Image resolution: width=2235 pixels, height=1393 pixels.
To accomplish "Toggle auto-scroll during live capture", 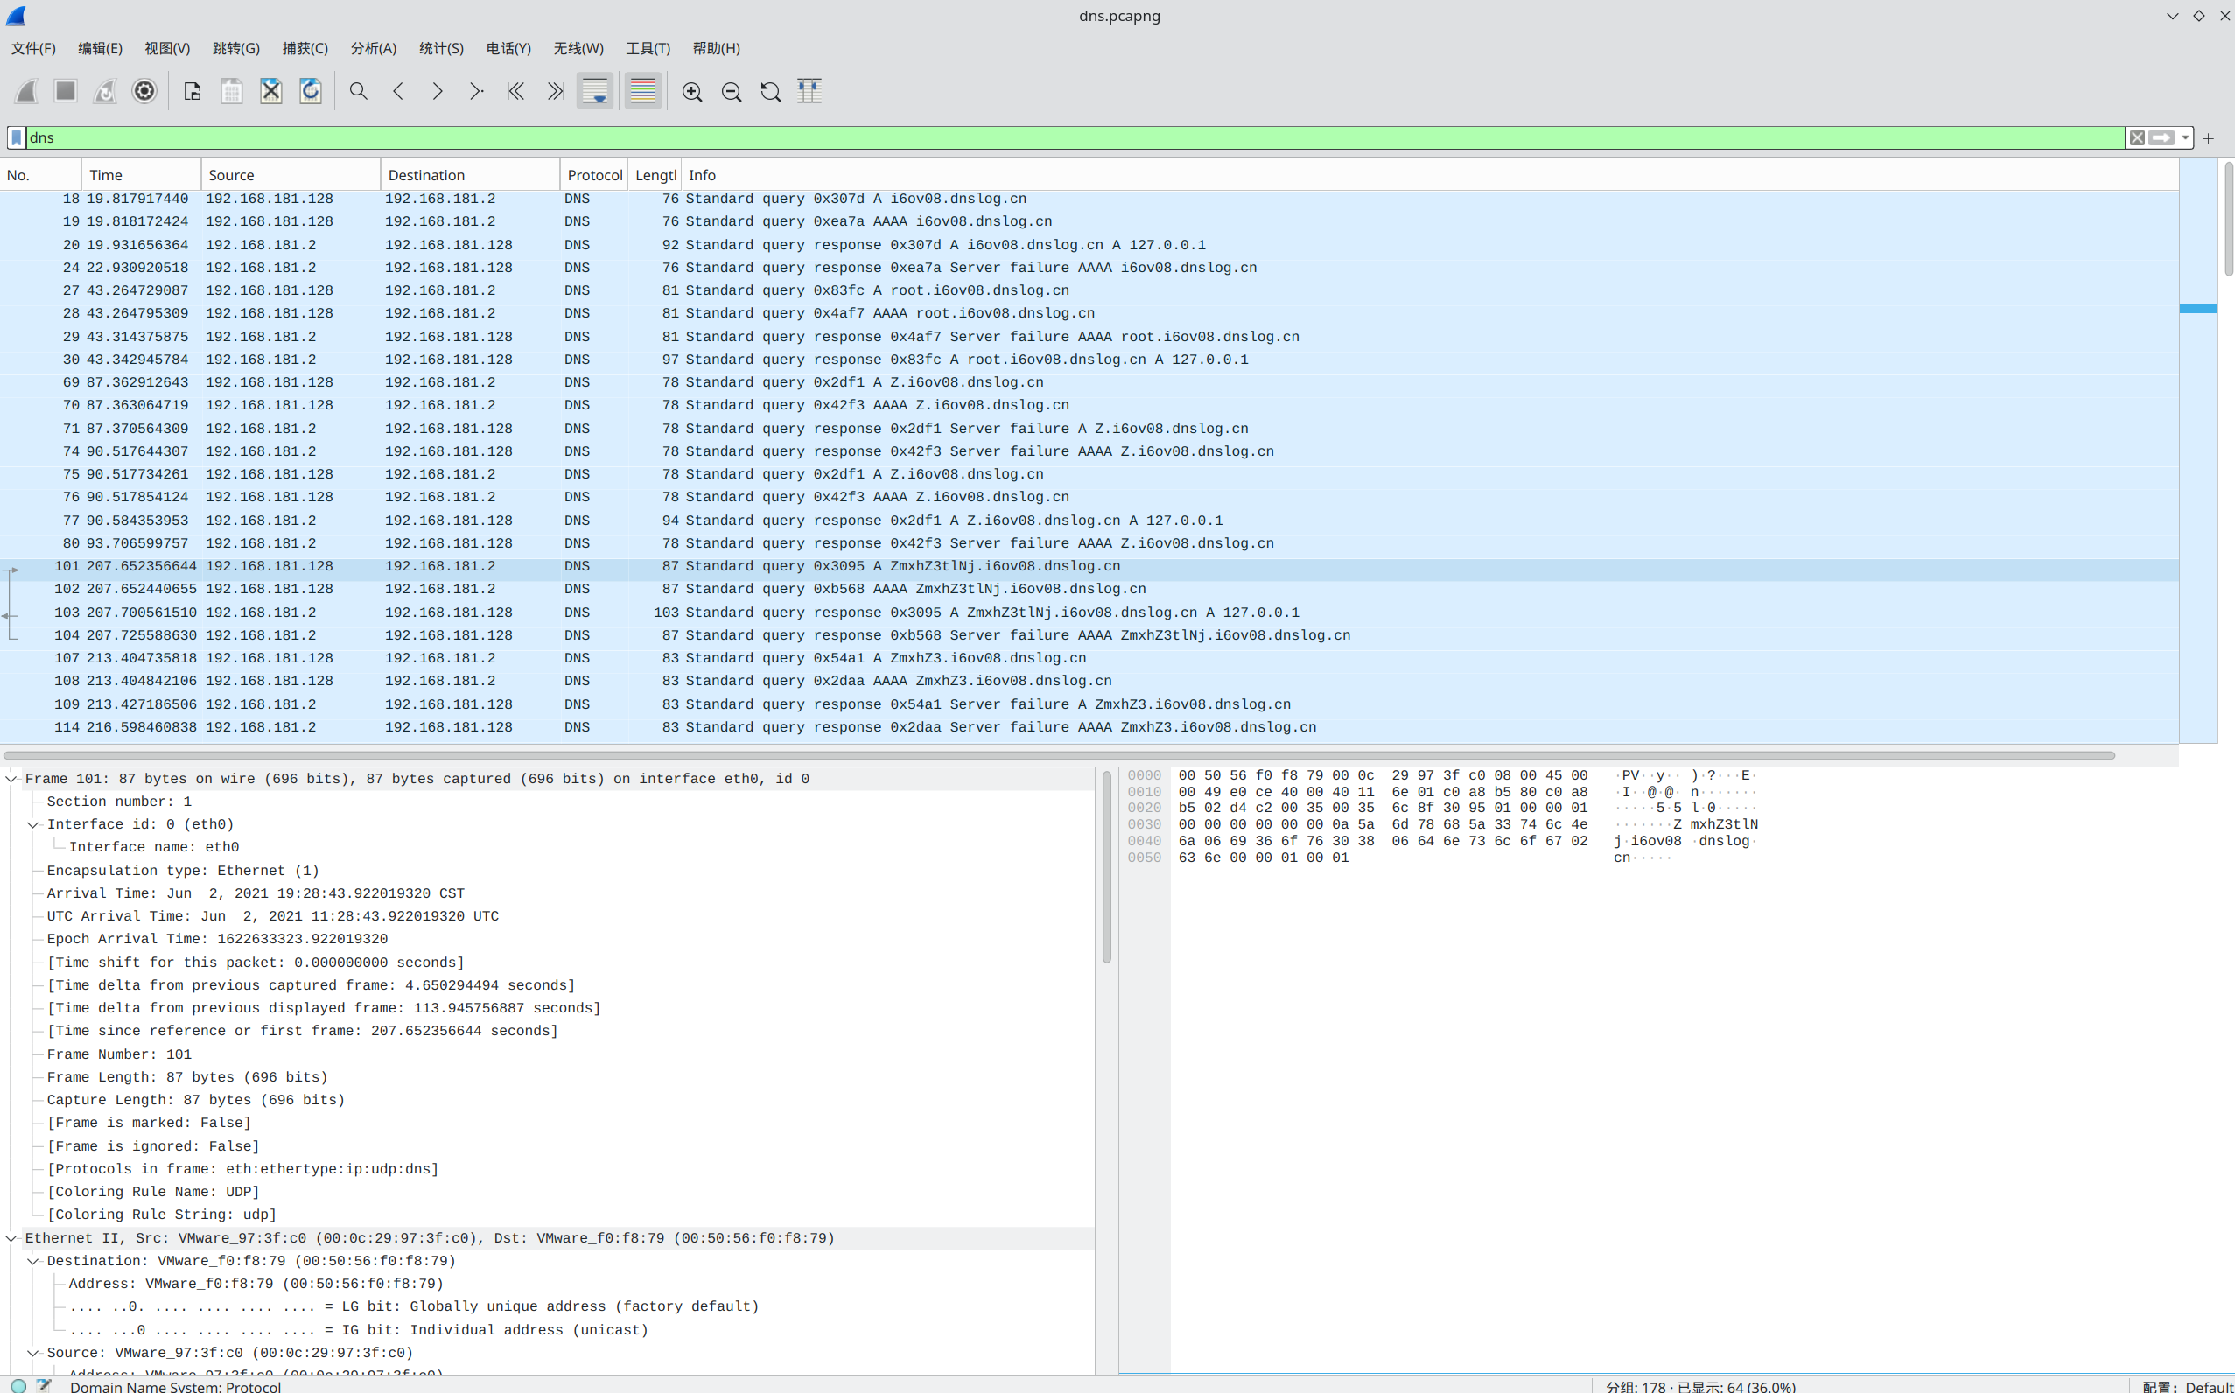I will (595, 91).
